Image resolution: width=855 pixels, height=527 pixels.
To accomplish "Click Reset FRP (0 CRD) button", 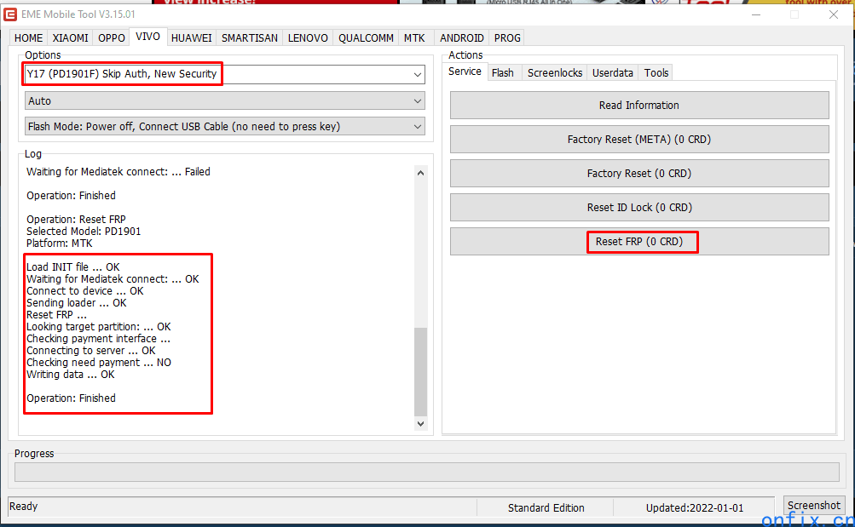I will [x=638, y=242].
